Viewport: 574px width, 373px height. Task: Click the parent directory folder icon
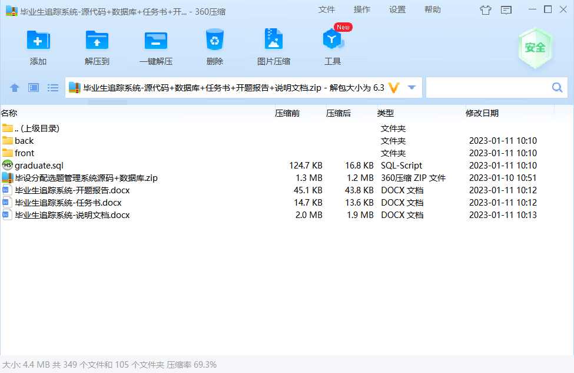coord(7,128)
